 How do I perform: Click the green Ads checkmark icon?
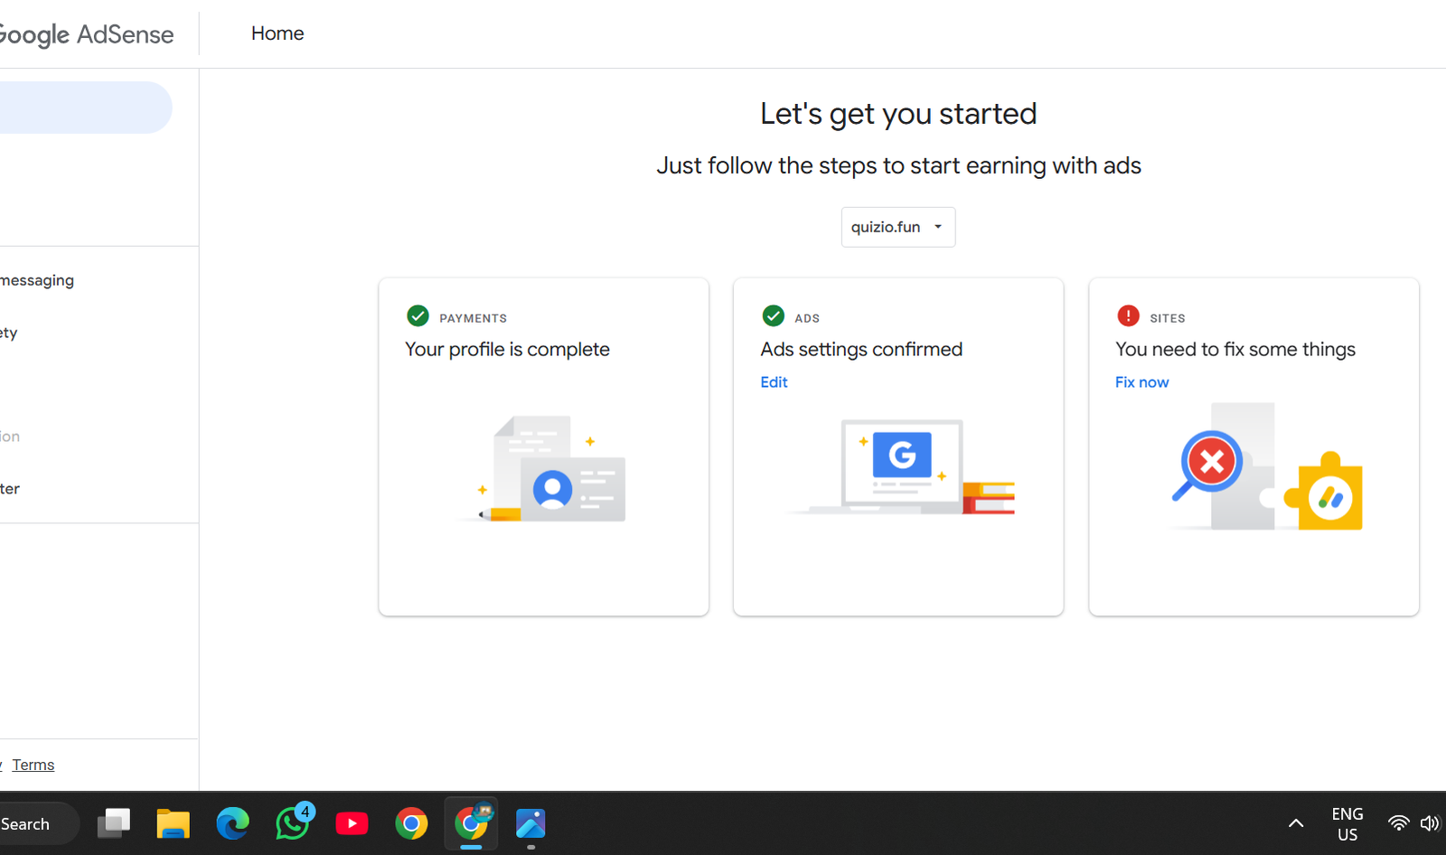(x=773, y=315)
